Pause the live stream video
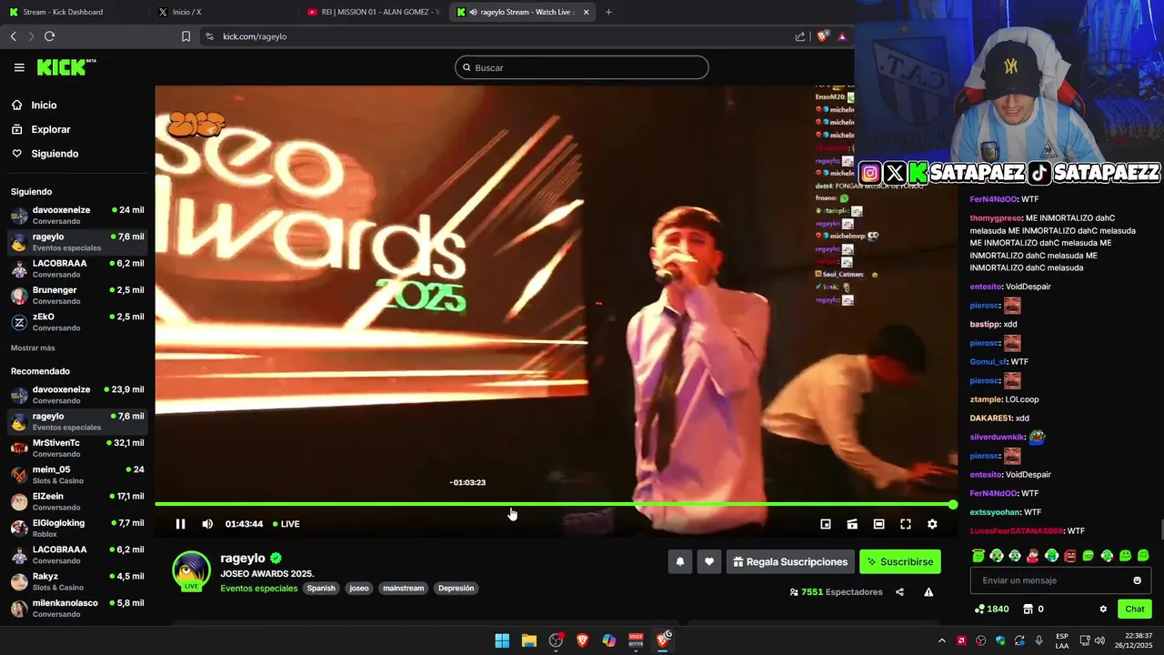This screenshot has height=655, width=1164. pos(180,524)
